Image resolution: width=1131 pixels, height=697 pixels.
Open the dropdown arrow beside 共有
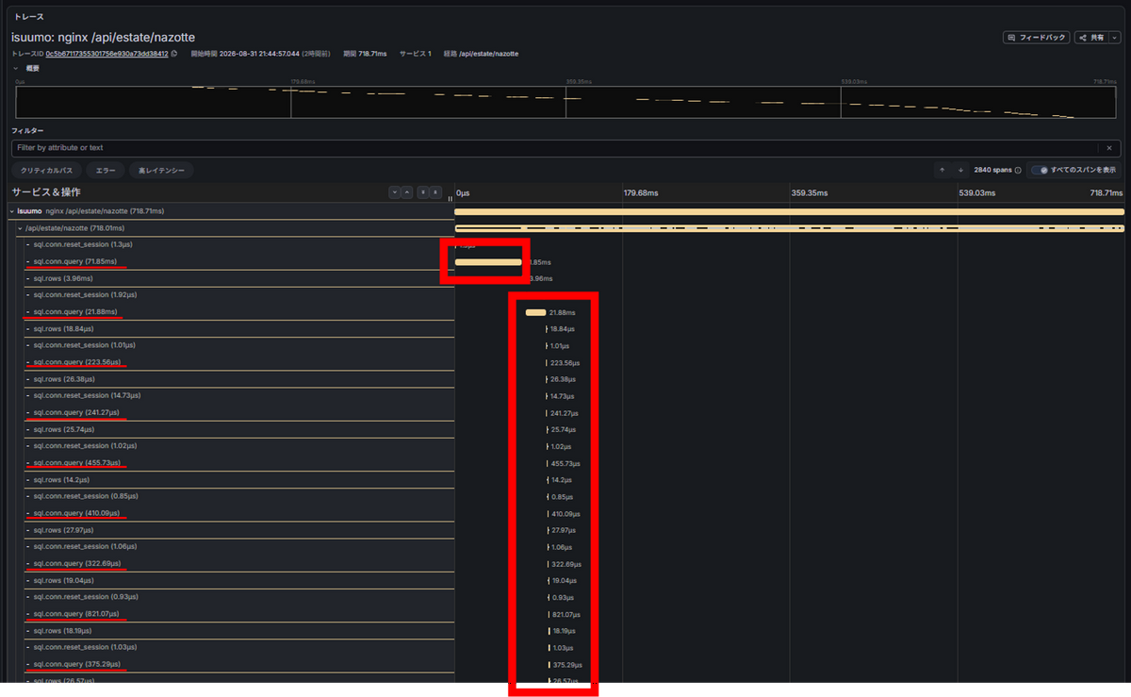click(x=1115, y=38)
